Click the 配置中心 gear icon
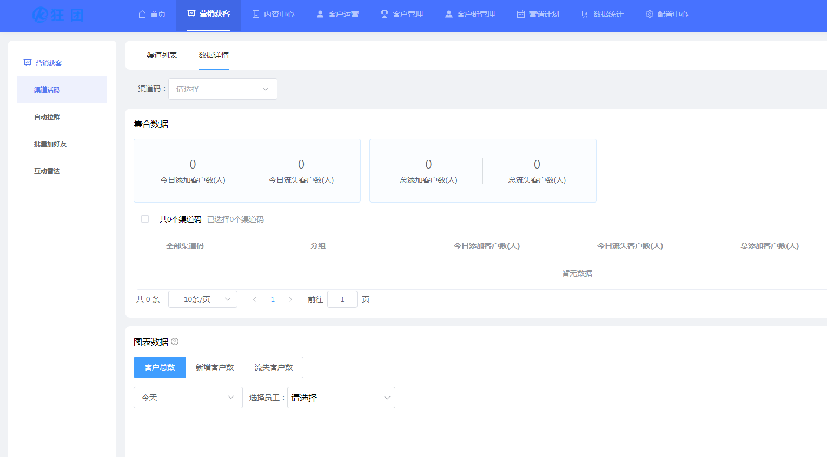 (x=650, y=14)
